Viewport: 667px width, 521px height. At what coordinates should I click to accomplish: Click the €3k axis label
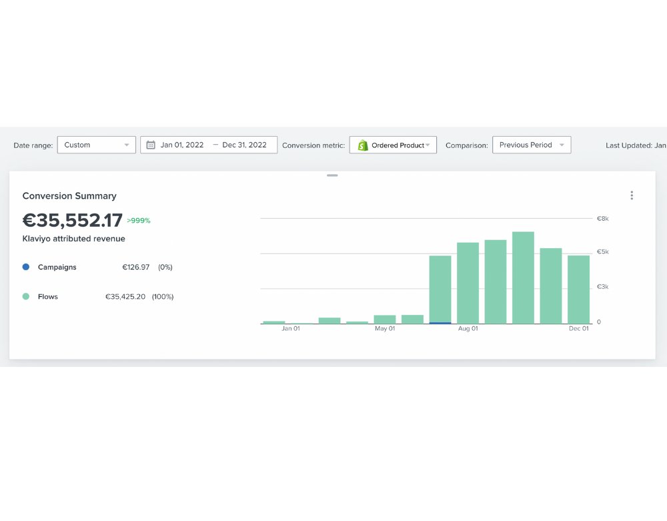click(603, 287)
